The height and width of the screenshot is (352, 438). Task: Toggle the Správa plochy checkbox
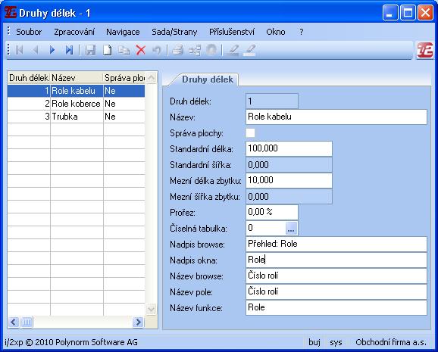[251, 133]
